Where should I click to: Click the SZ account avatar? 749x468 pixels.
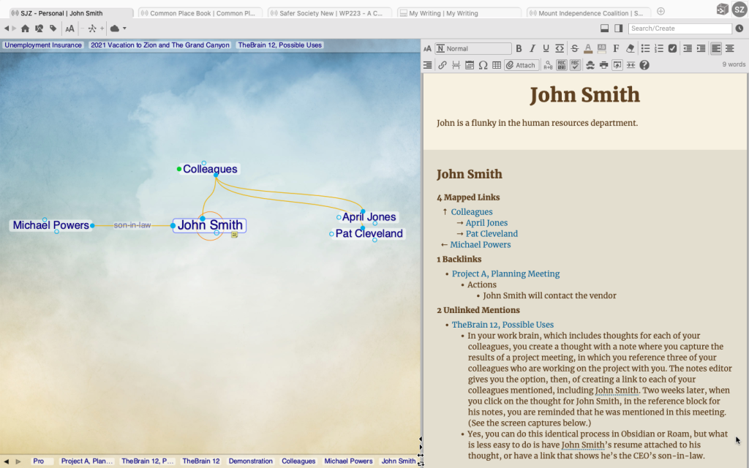739,10
